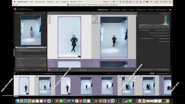
Task: Open Telegram from the Dock
Action: pyautogui.click(x=85, y=101)
